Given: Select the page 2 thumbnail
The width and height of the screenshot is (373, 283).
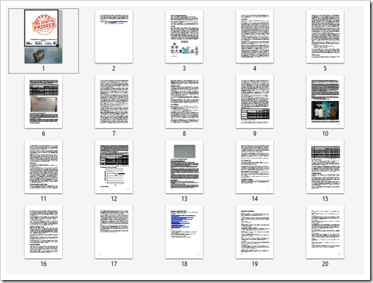Looking at the screenshot, I should point(114,36).
